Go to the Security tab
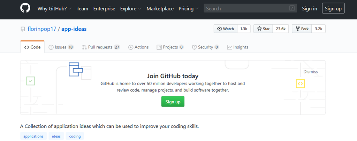Screen dimensions: 357x141 [205, 47]
